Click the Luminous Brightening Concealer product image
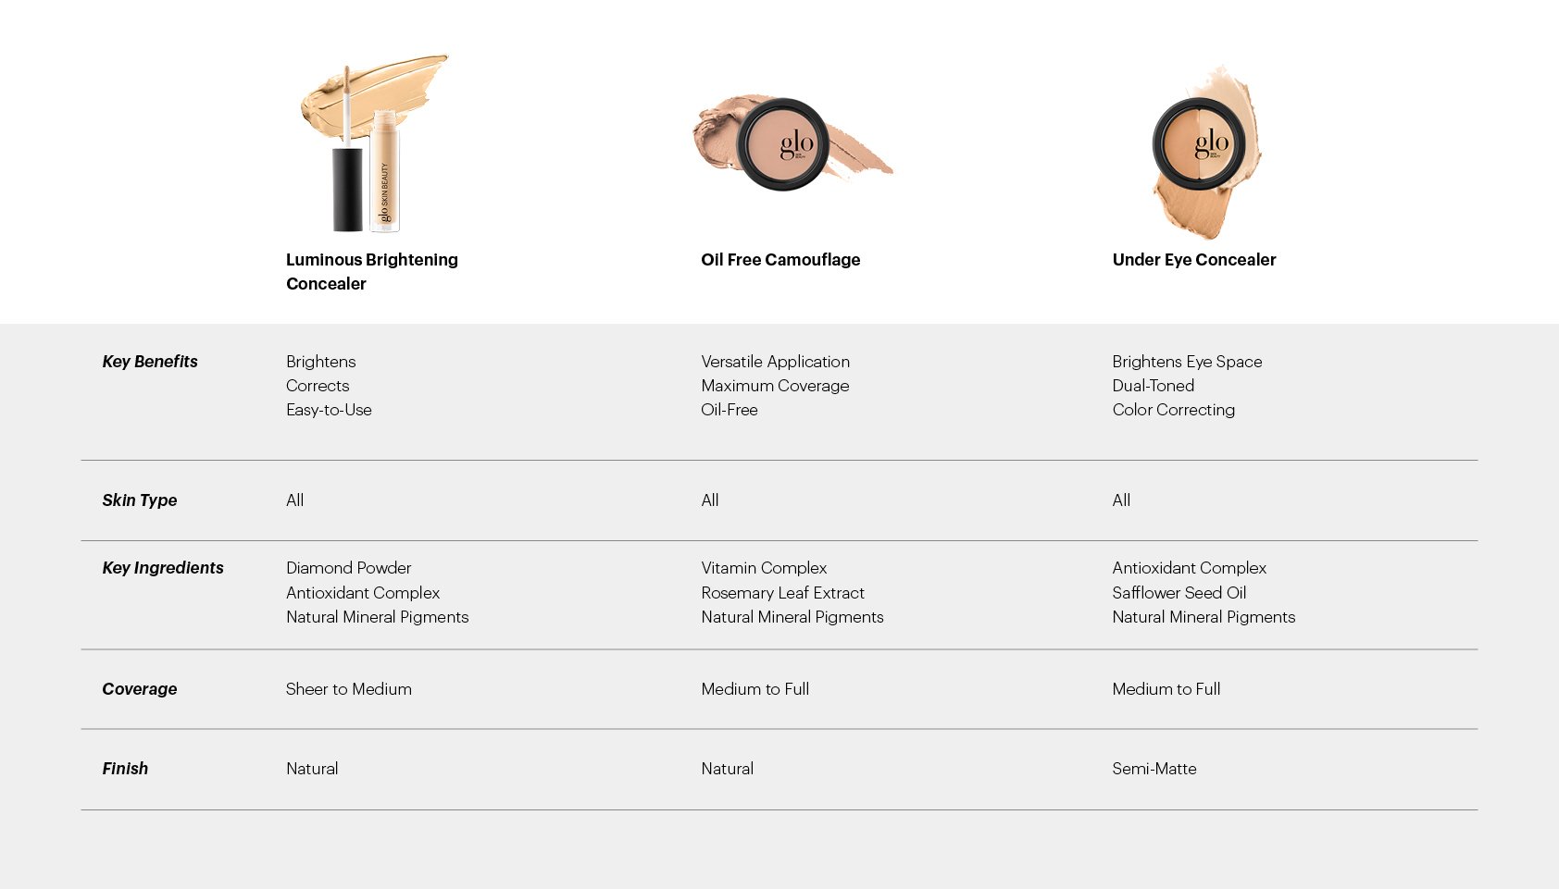The width and height of the screenshot is (1559, 889). click(372, 143)
